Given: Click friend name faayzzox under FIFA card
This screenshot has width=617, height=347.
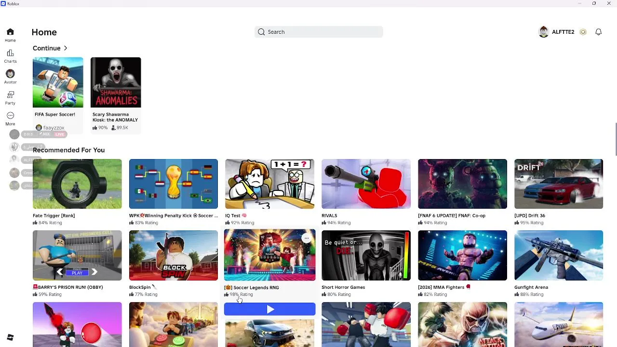Looking at the screenshot, I should coord(54,128).
